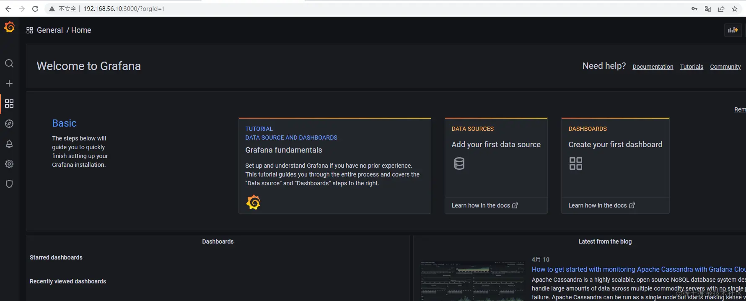
Task: Open the Tutorials link
Action: point(692,67)
